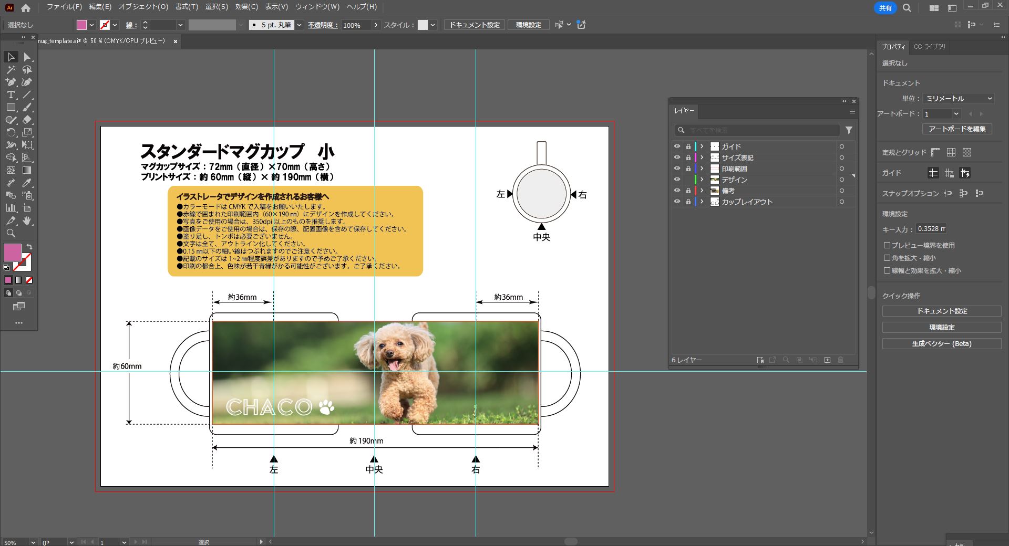Image resolution: width=1009 pixels, height=546 pixels.
Task: Expand the ガイド layer
Action: [x=702, y=146]
